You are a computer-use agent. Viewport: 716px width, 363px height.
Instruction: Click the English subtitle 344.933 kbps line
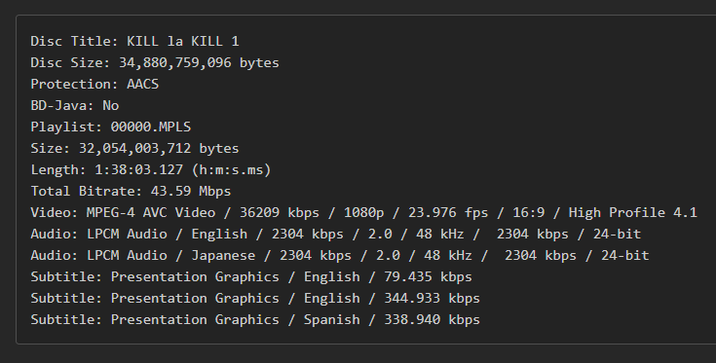[255, 298]
